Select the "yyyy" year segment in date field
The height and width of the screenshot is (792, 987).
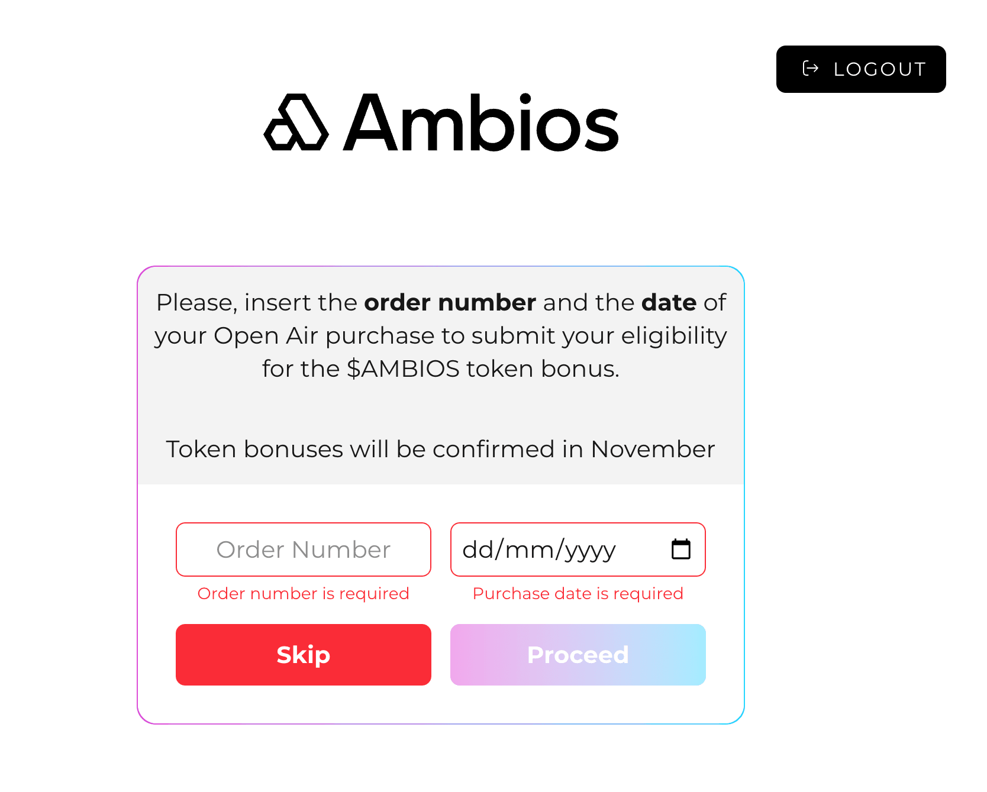tap(590, 551)
